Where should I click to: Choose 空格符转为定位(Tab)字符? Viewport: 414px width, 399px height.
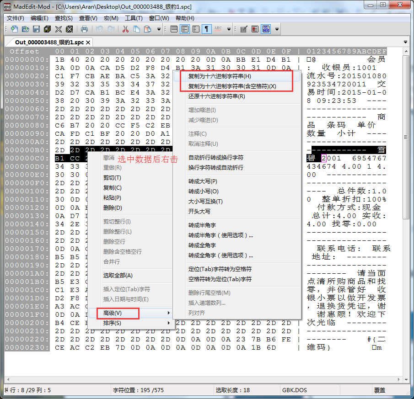[x=237, y=279]
